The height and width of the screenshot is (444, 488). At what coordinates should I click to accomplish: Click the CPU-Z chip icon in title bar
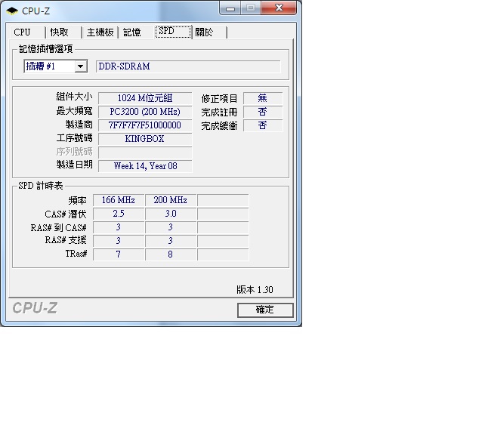pyautogui.click(x=12, y=11)
